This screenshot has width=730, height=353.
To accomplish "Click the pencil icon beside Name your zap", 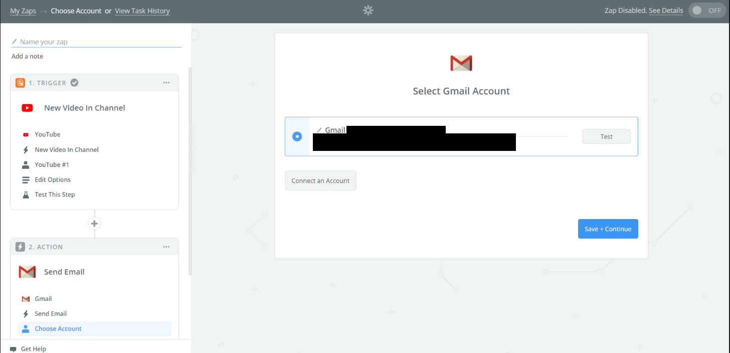I will pyautogui.click(x=15, y=42).
